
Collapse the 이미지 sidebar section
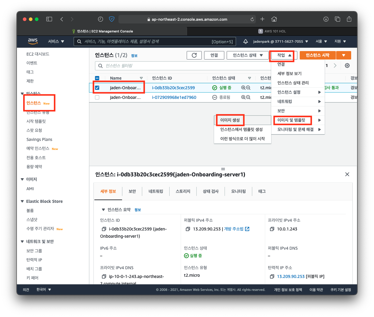(x=22, y=179)
